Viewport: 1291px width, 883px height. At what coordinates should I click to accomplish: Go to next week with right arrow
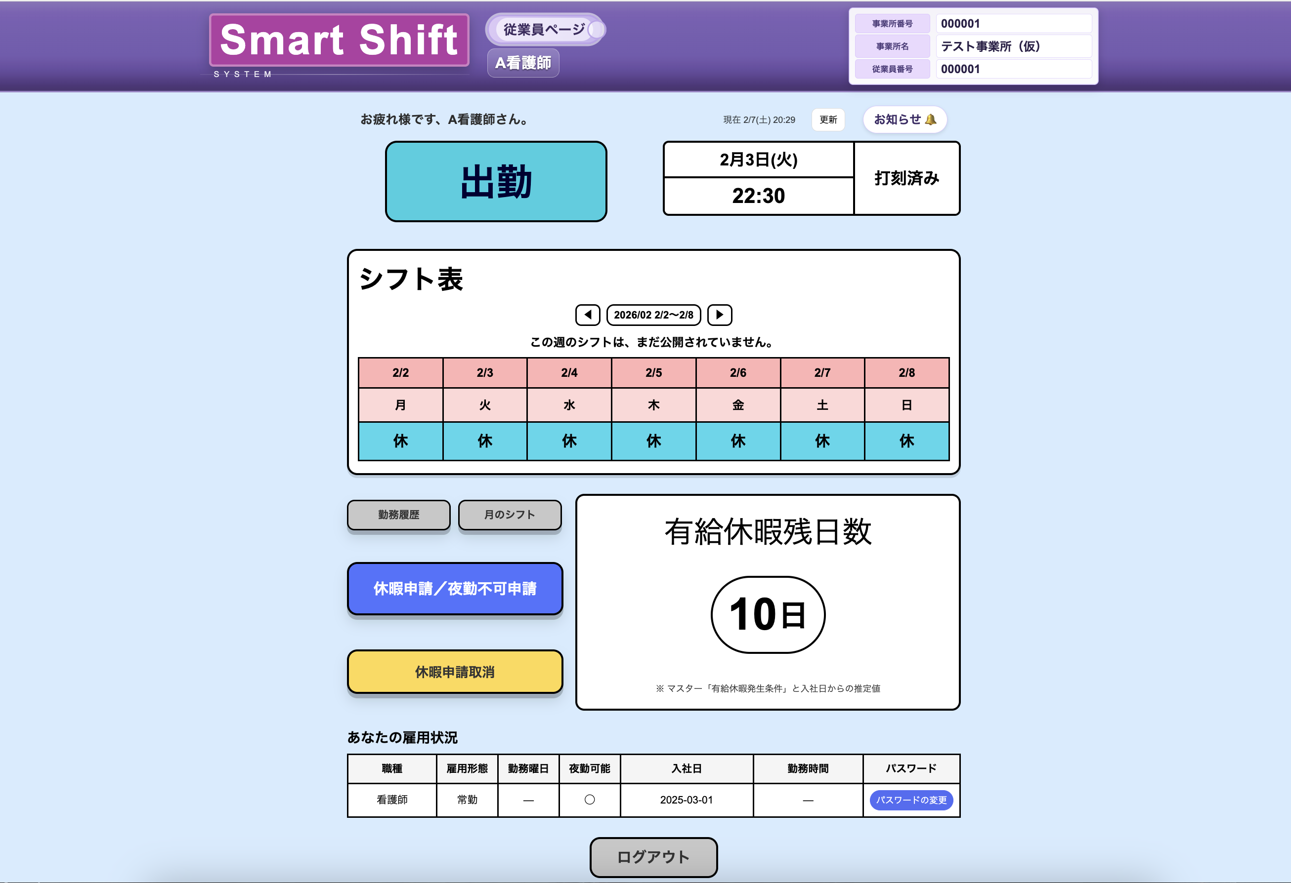[719, 315]
